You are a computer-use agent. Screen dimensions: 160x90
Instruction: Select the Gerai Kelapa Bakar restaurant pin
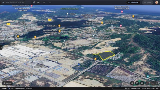click(x=35, y=37)
